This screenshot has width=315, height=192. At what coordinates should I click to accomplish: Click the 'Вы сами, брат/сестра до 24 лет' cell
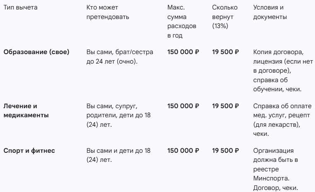tap(120, 57)
